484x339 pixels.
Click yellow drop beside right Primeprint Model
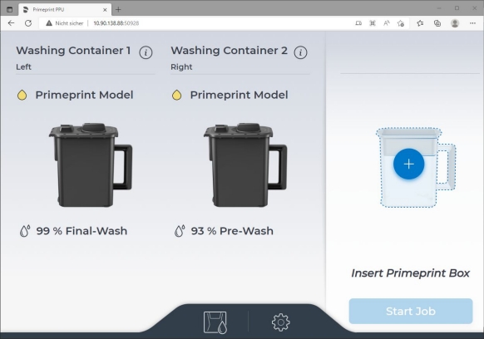[176, 95]
